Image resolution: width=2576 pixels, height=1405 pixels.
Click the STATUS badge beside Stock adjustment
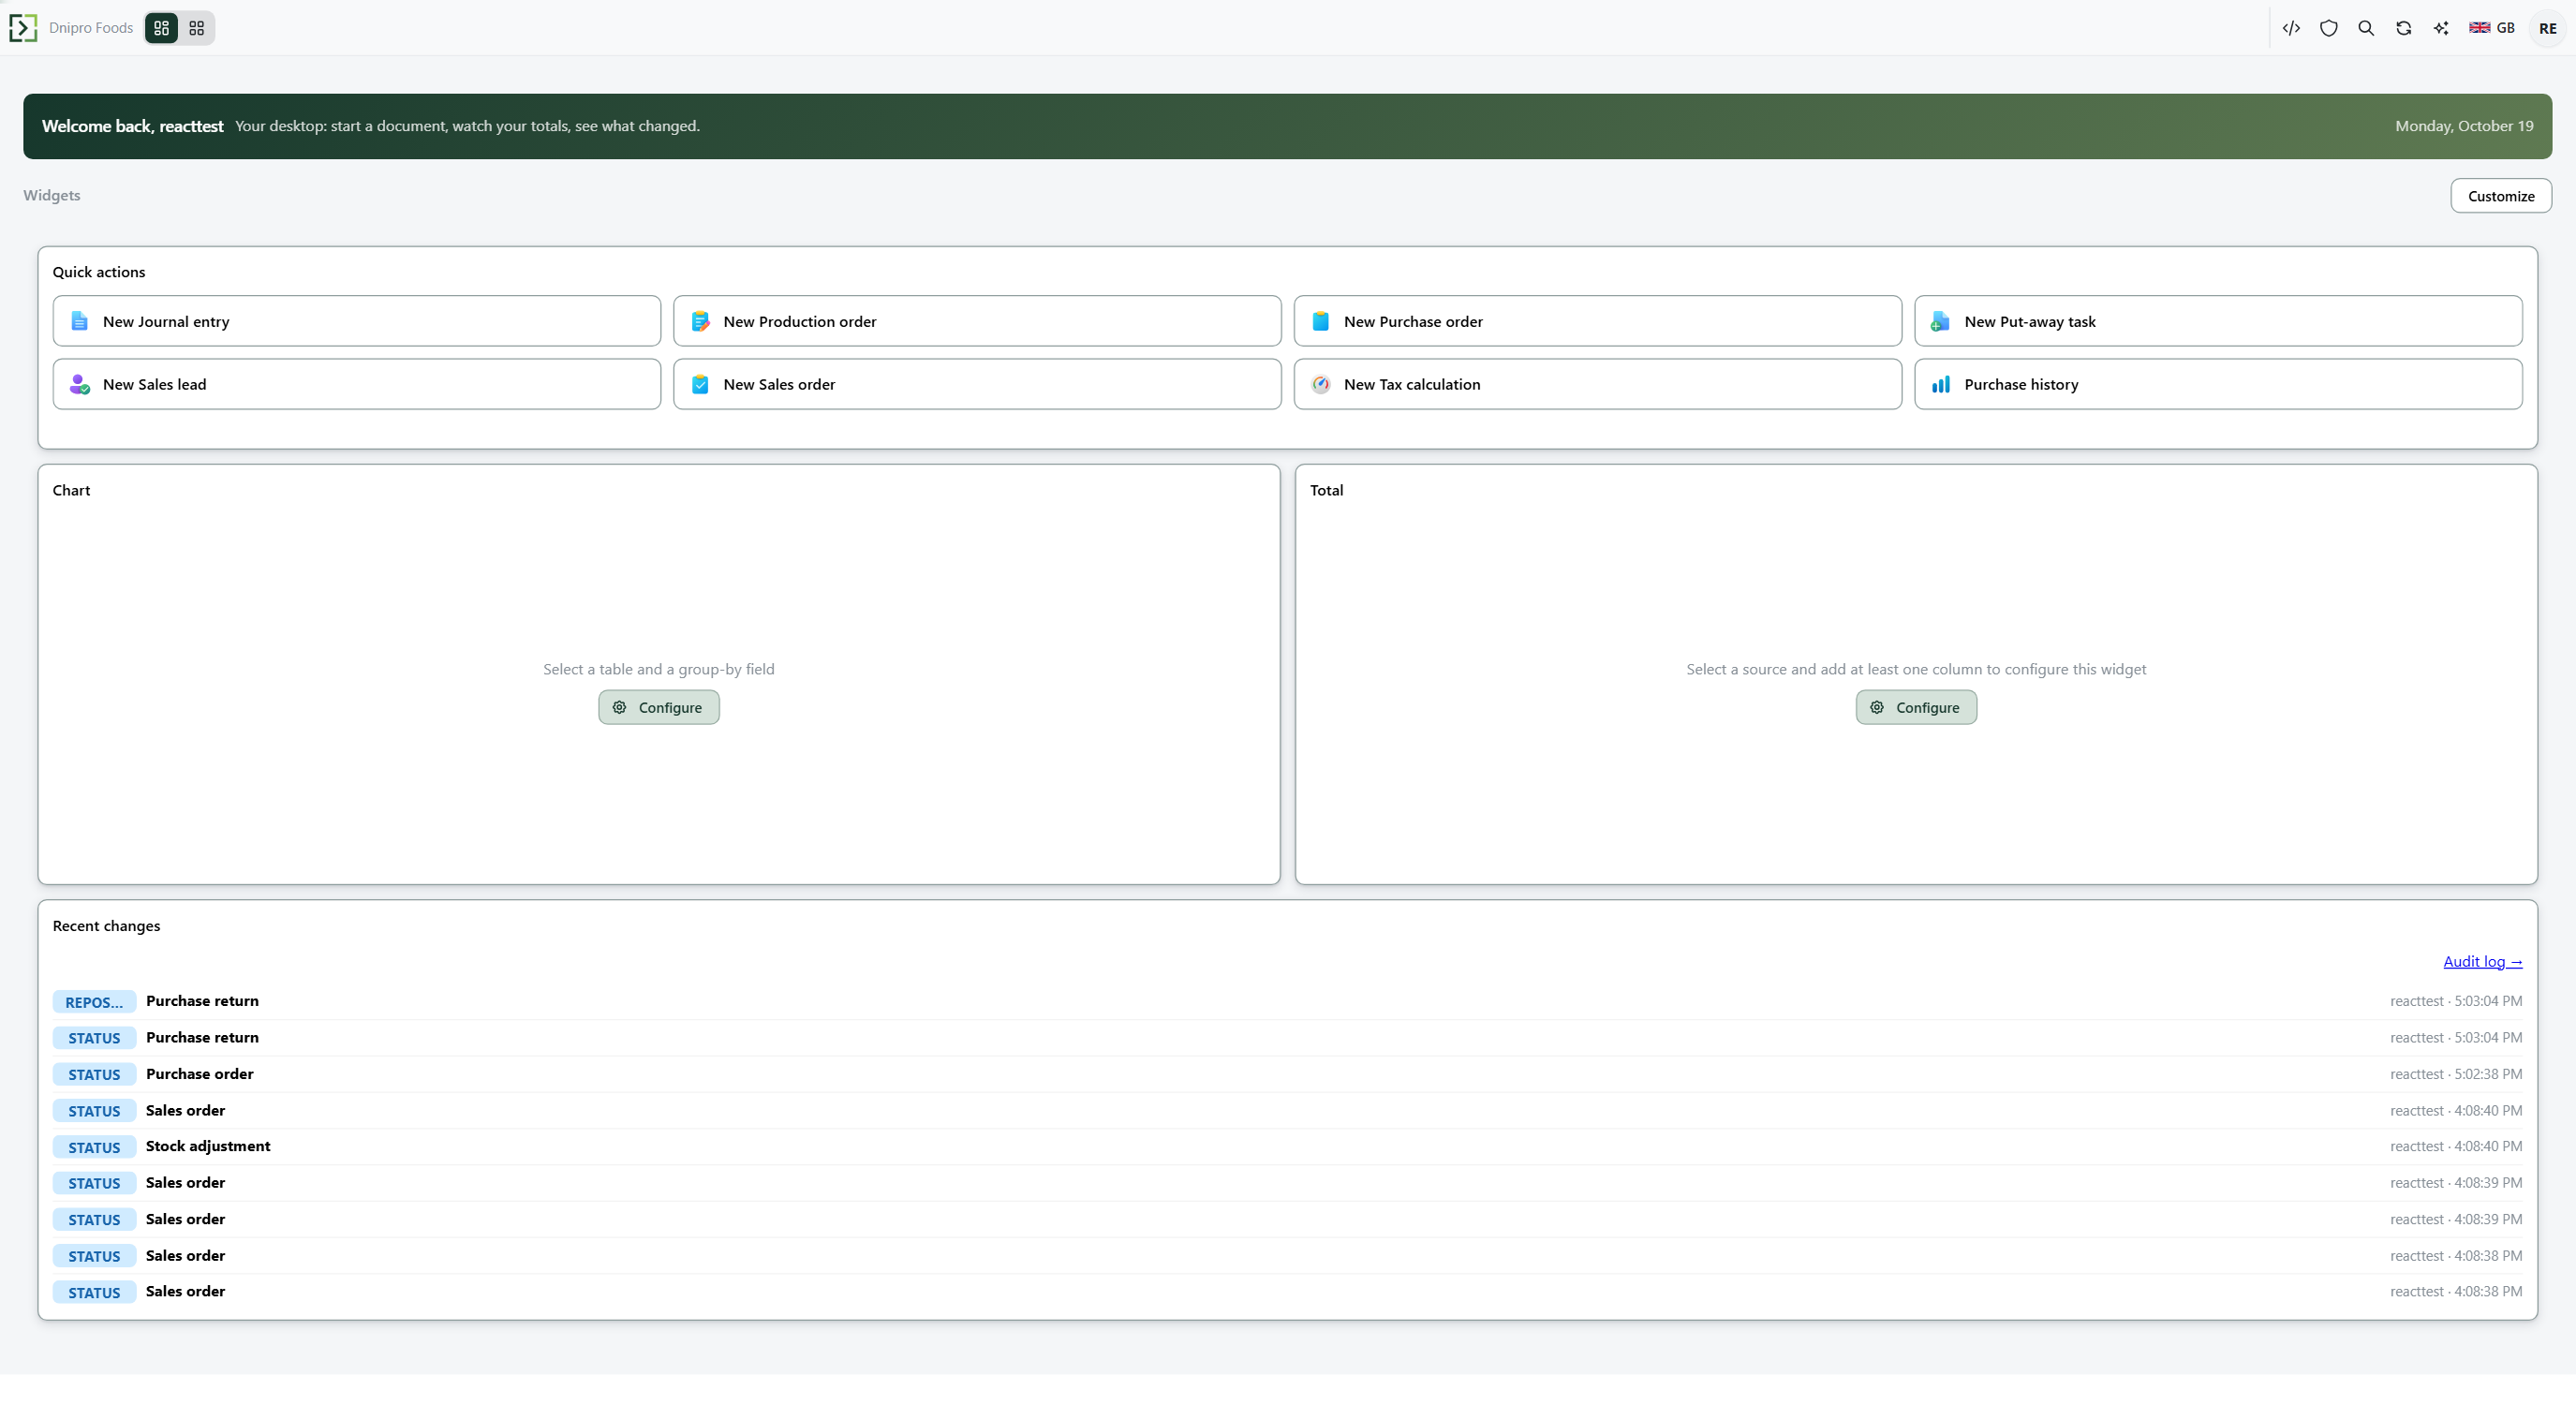point(94,1148)
